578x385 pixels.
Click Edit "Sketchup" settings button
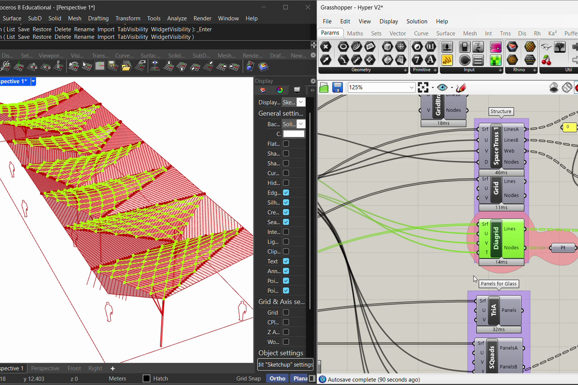coord(285,365)
